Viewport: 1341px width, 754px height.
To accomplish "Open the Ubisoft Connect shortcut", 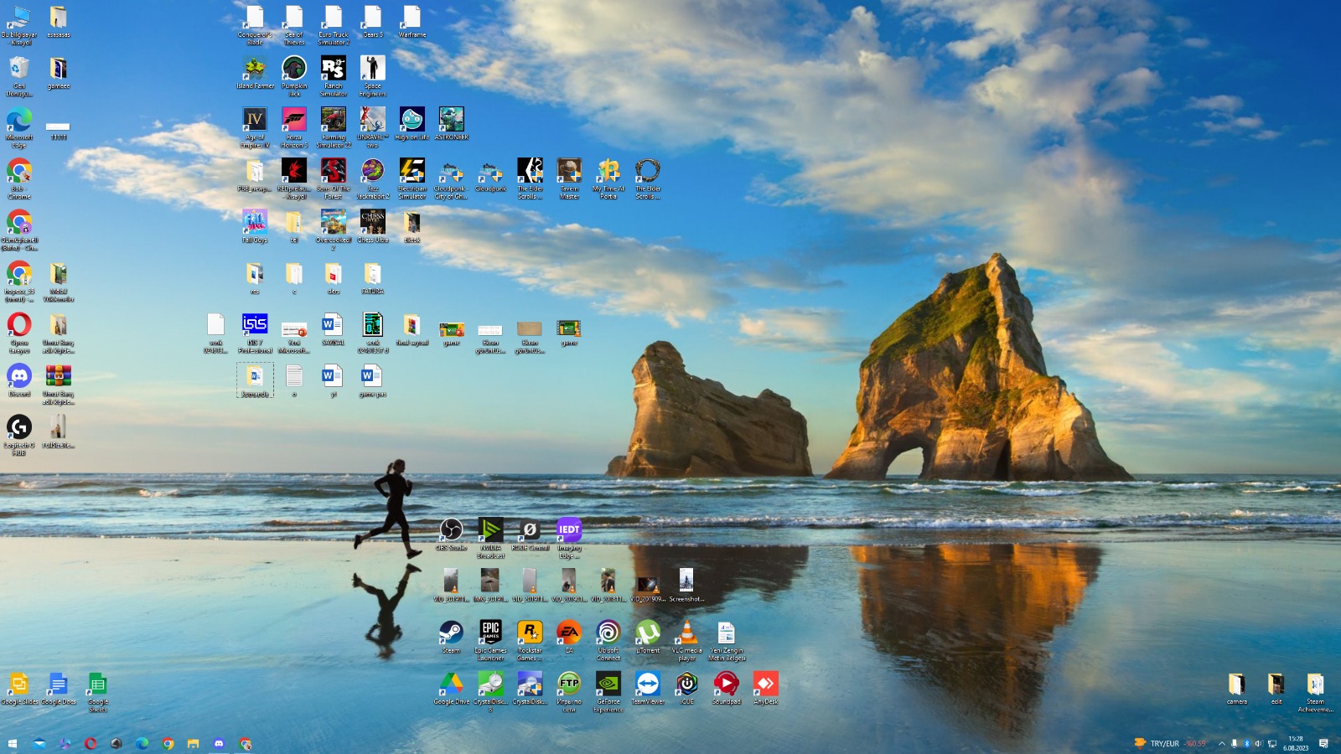I will click(608, 639).
